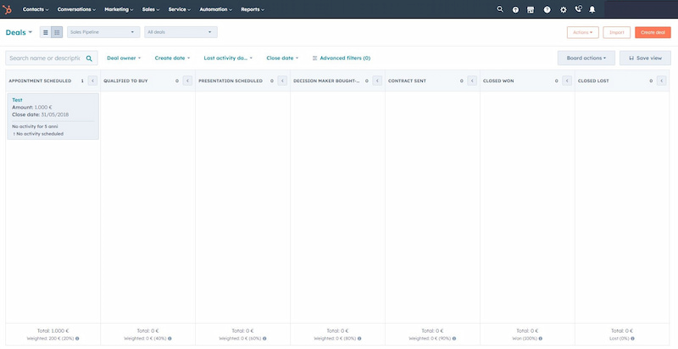Image resolution: width=678 pixels, height=349 pixels.
Task: Open the Deal owner filter
Action: pos(124,58)
